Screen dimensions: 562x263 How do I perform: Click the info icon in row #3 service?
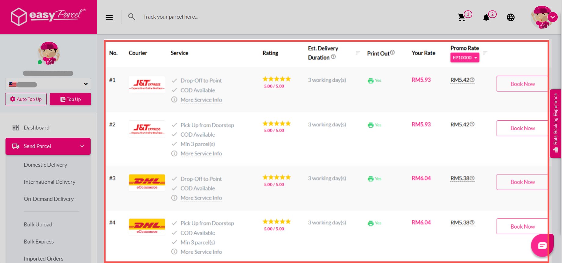pos(174,198)
